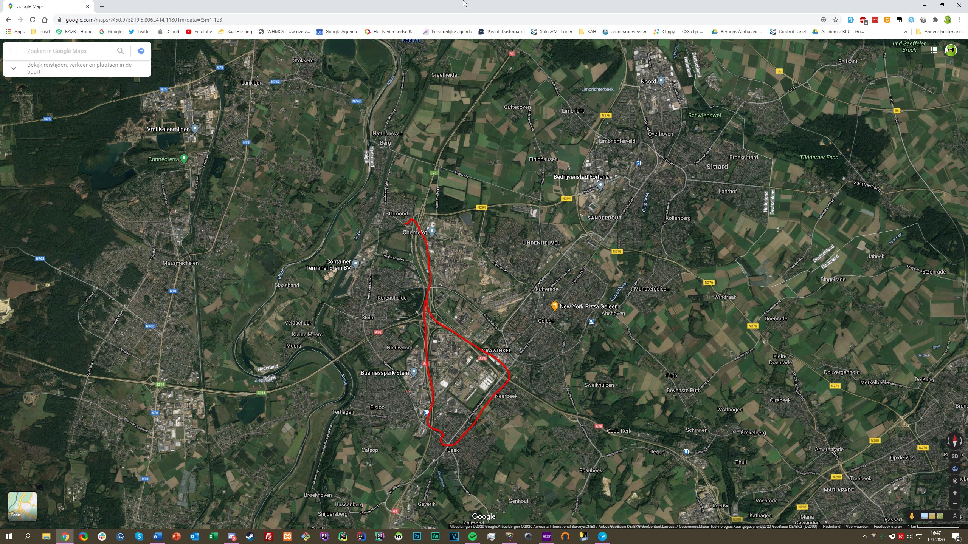Open the Directions (Routebeschrijving) button
The height and width of the screenshot is (544, 968).
pos(141,51)
